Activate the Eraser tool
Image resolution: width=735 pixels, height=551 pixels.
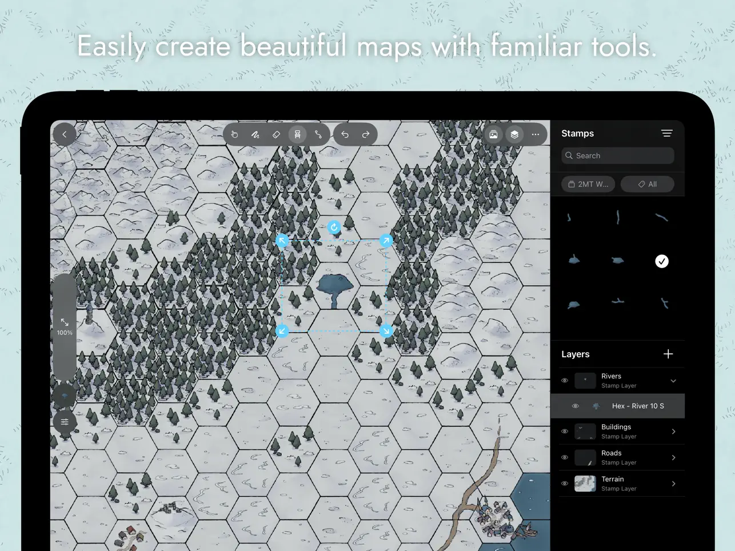(276, 134)
